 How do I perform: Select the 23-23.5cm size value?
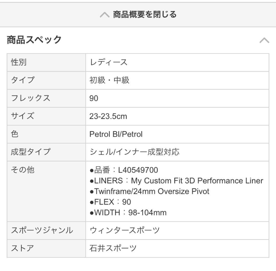click(x=108, y=116)
